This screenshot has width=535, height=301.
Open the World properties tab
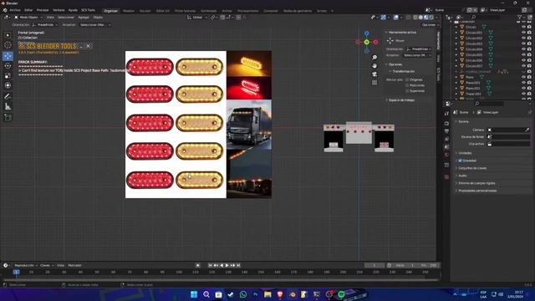[x=446, y=155]
